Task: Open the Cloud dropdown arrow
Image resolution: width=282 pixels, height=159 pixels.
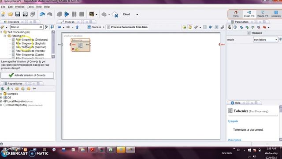Action: (x=137, y=15)
